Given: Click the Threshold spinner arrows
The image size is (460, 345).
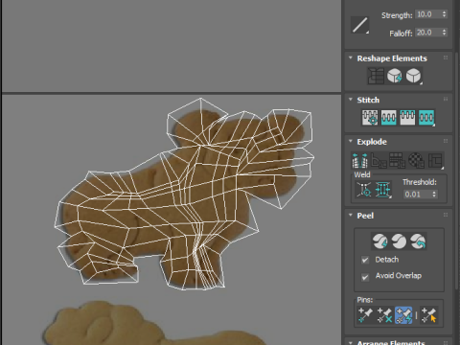Looking at the screenshot, I should click(434, 195).
